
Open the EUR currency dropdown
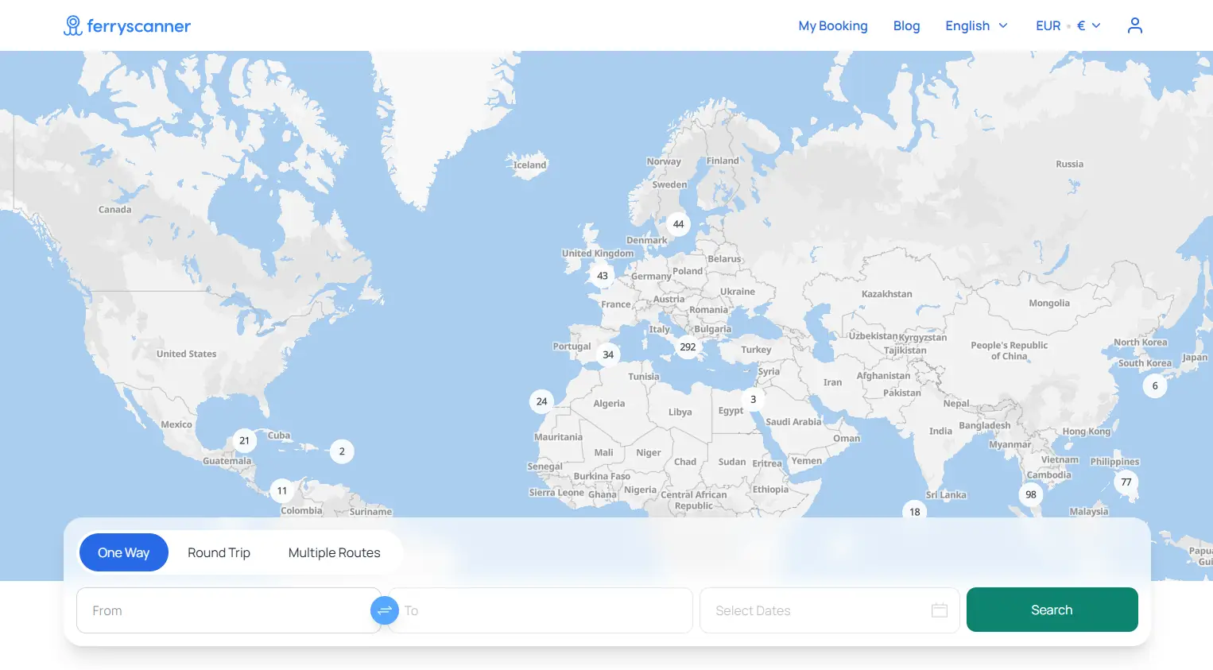(x=1068, y=26)
